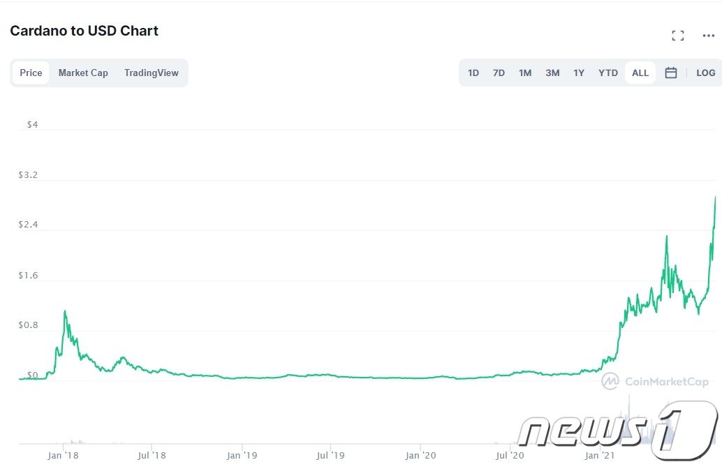
Task: Select the 7D time range
Action: (x=499, y=73)
